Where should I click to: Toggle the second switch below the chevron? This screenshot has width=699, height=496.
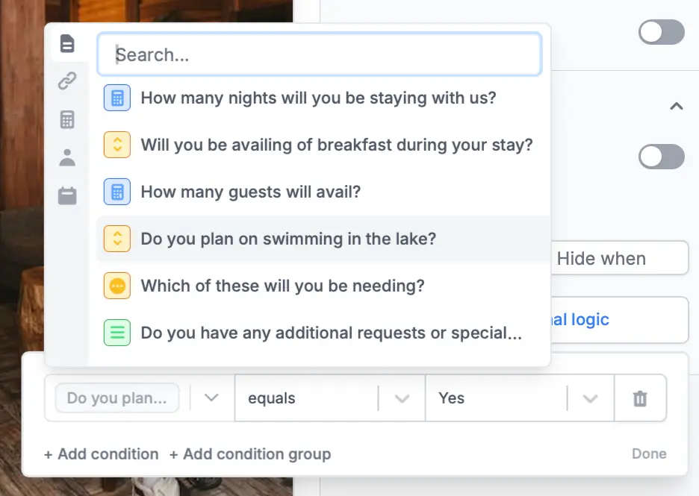[x=662, y=157]
